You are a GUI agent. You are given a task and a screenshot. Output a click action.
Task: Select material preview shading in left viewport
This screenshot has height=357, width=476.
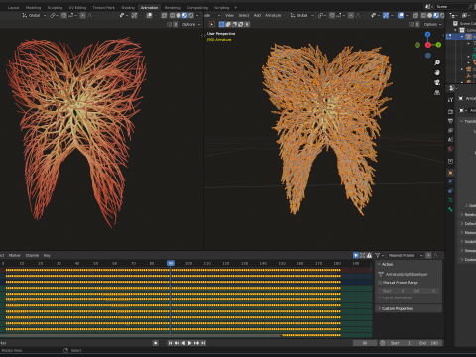(x=184, y=15)
